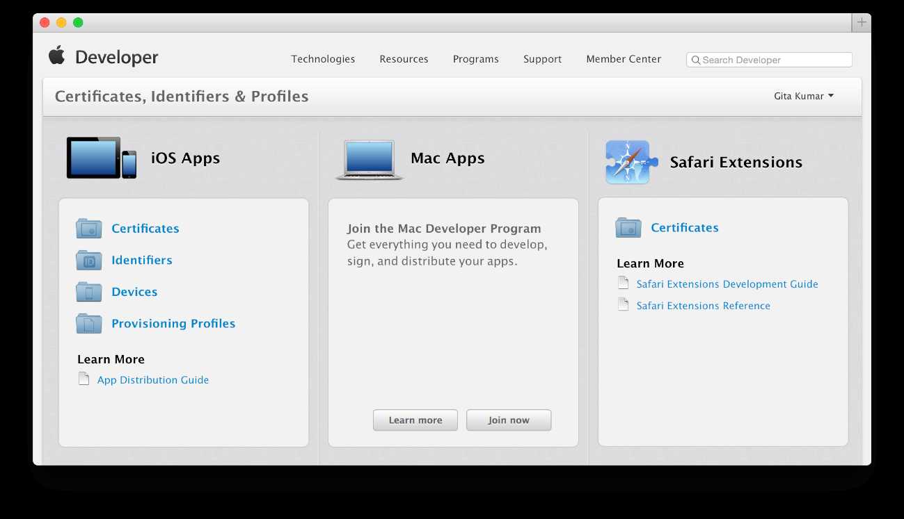Click Certificates, Identifiers & Profiles title
904x519 pixels.
click(x=182, y=97)
